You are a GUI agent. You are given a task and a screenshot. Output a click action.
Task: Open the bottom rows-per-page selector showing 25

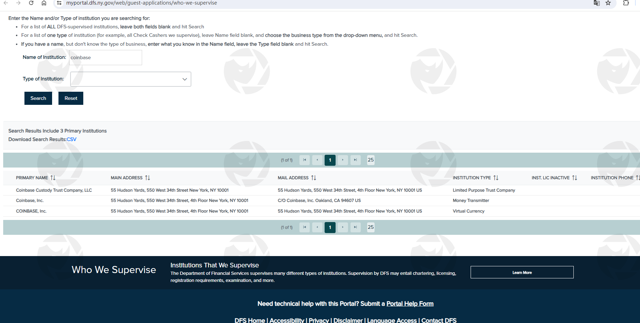point(371,227)
